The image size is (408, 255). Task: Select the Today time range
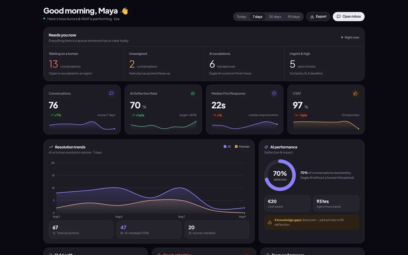(x=241, y=17)
